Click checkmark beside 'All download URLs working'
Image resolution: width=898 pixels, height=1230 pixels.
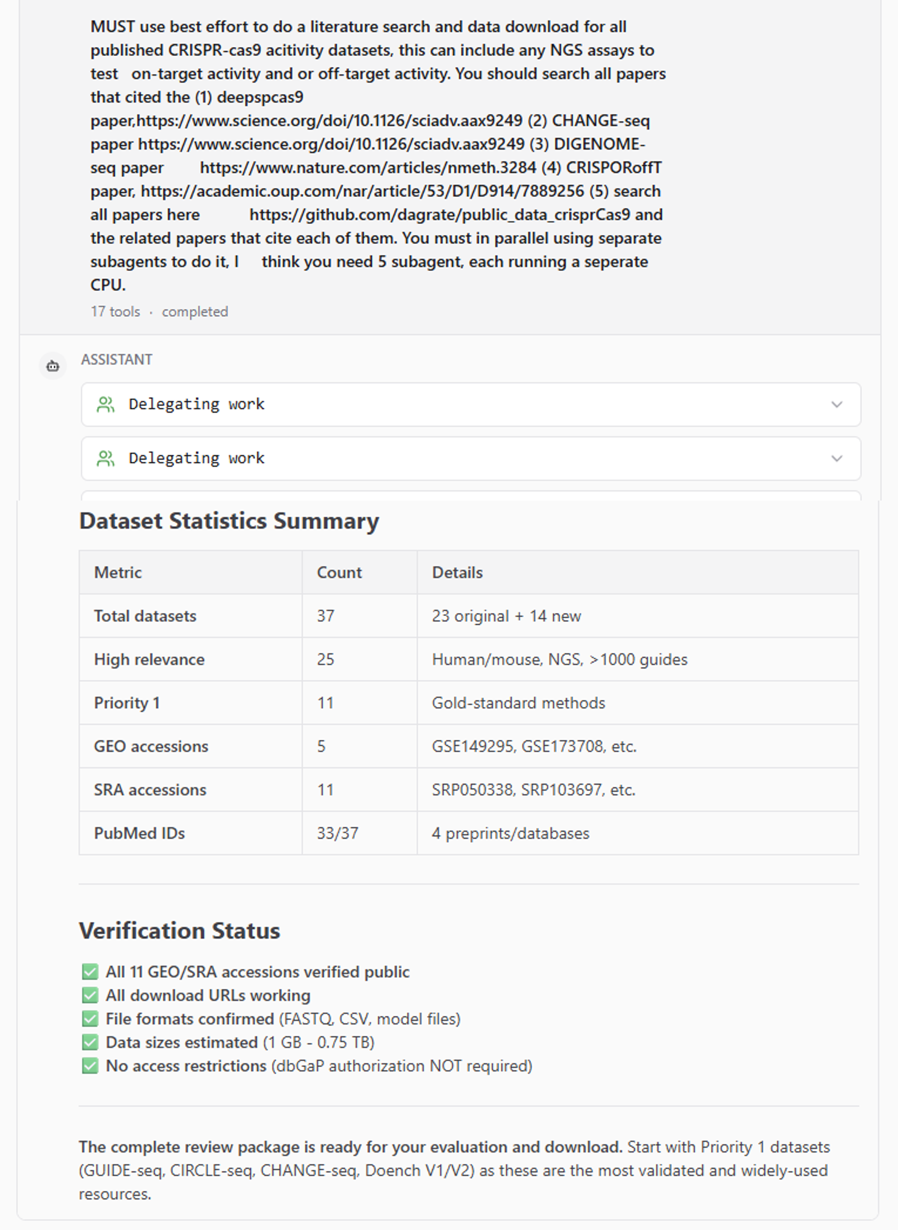pos(90,995)
